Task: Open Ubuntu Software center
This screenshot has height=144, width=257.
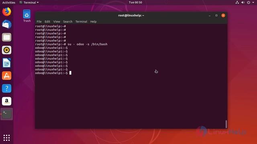Action: pyautogui.click(x=6, y=76)
